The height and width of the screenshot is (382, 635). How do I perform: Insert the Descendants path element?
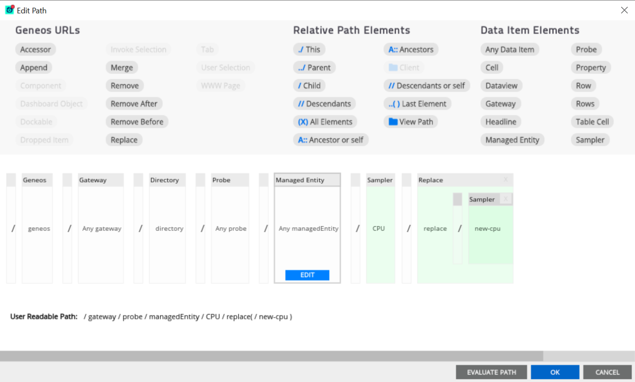(324, 104)
